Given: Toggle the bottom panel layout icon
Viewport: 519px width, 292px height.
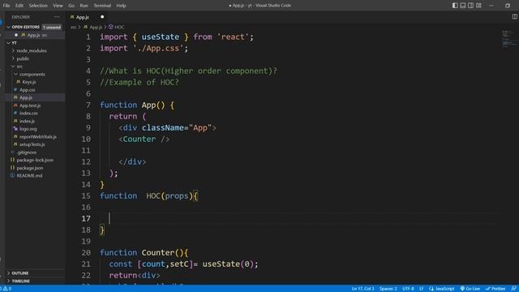Looking at the screenshot, I should point(463,6).
